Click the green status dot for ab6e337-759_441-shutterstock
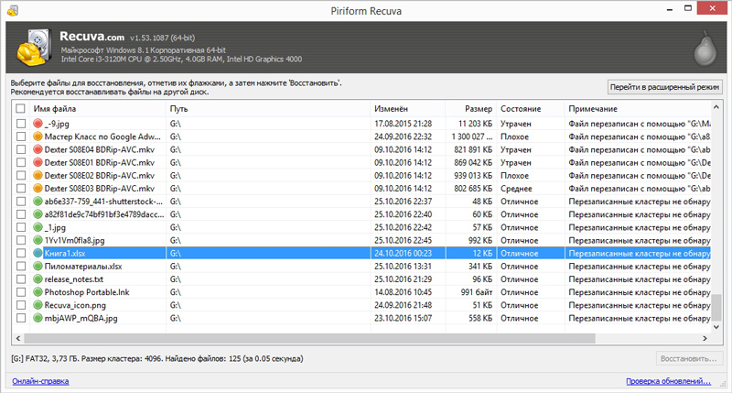Viewport: 732px width, 393px height. (x=38, y=202)
